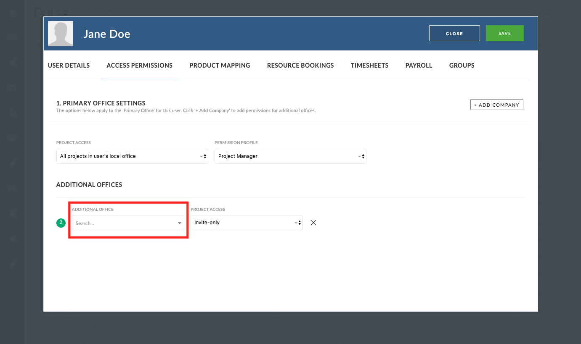Open the Product Mapping tab
This screenshot has width=581, height=344.
pos(220,66)
